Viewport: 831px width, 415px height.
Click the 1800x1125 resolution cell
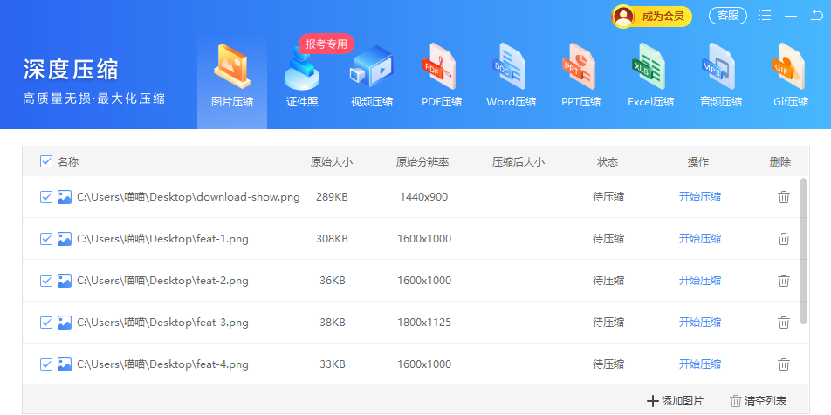coord(424,323)
